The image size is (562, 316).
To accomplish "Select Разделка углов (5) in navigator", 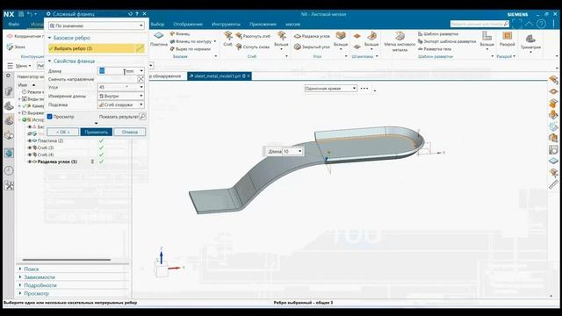I will [57, 162].
